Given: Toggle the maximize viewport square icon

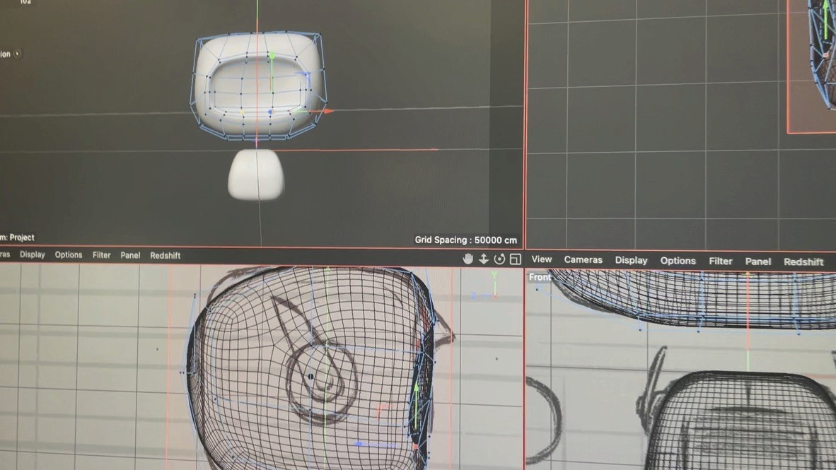Looking at the screenshot, I should 516,259.
